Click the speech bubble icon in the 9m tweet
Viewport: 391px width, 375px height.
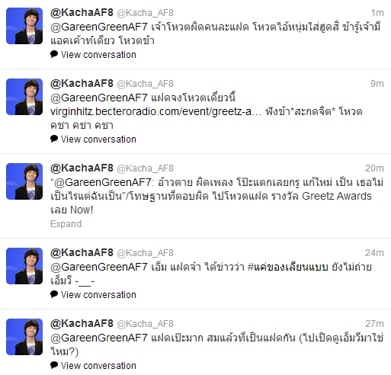[x=54, y=139]
